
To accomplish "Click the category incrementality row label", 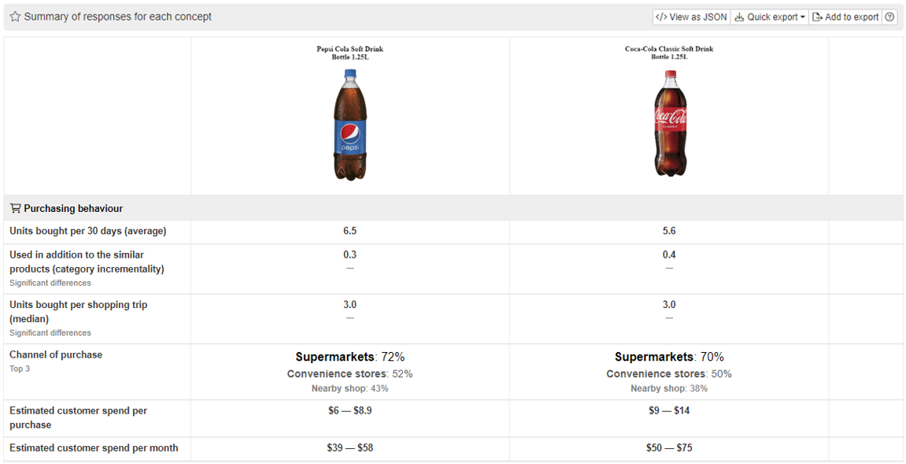I will point(87,262).
